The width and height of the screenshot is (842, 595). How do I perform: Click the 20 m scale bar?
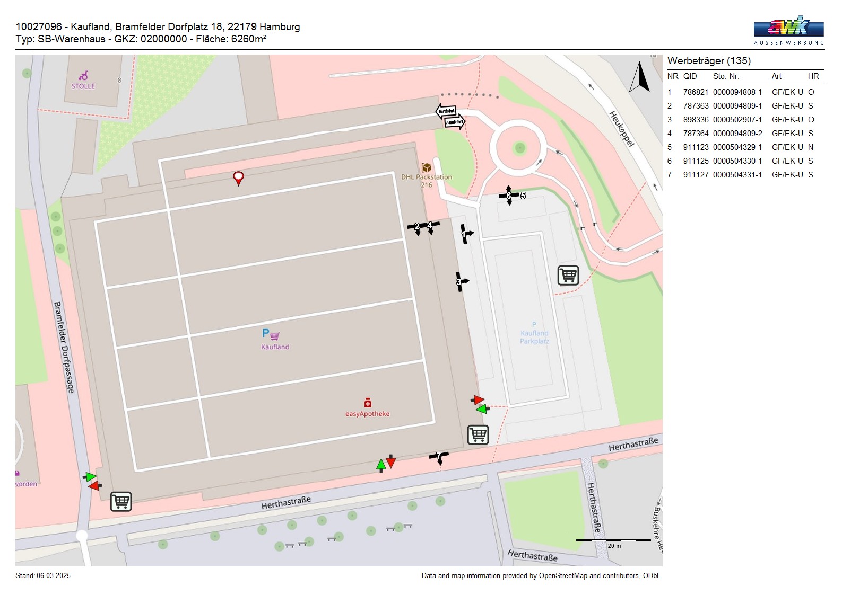[613, 541]
